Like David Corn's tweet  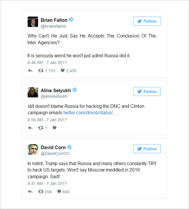(59, 191)
